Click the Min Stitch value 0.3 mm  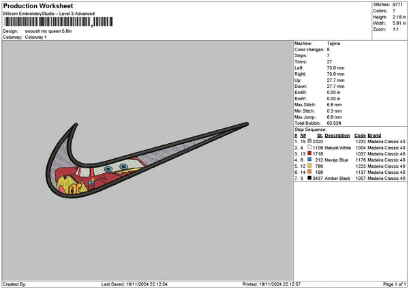click(335, 111)
